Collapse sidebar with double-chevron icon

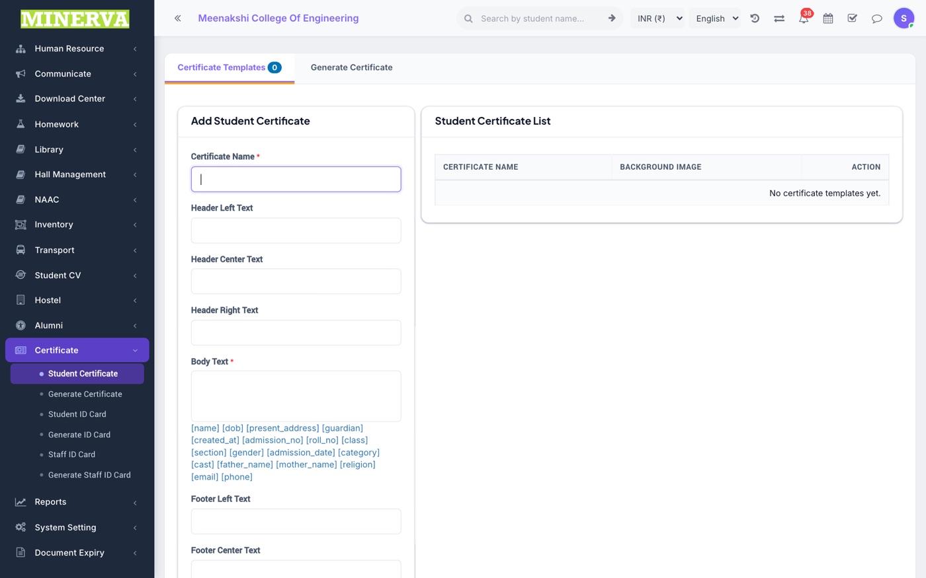tap(177, 18)
